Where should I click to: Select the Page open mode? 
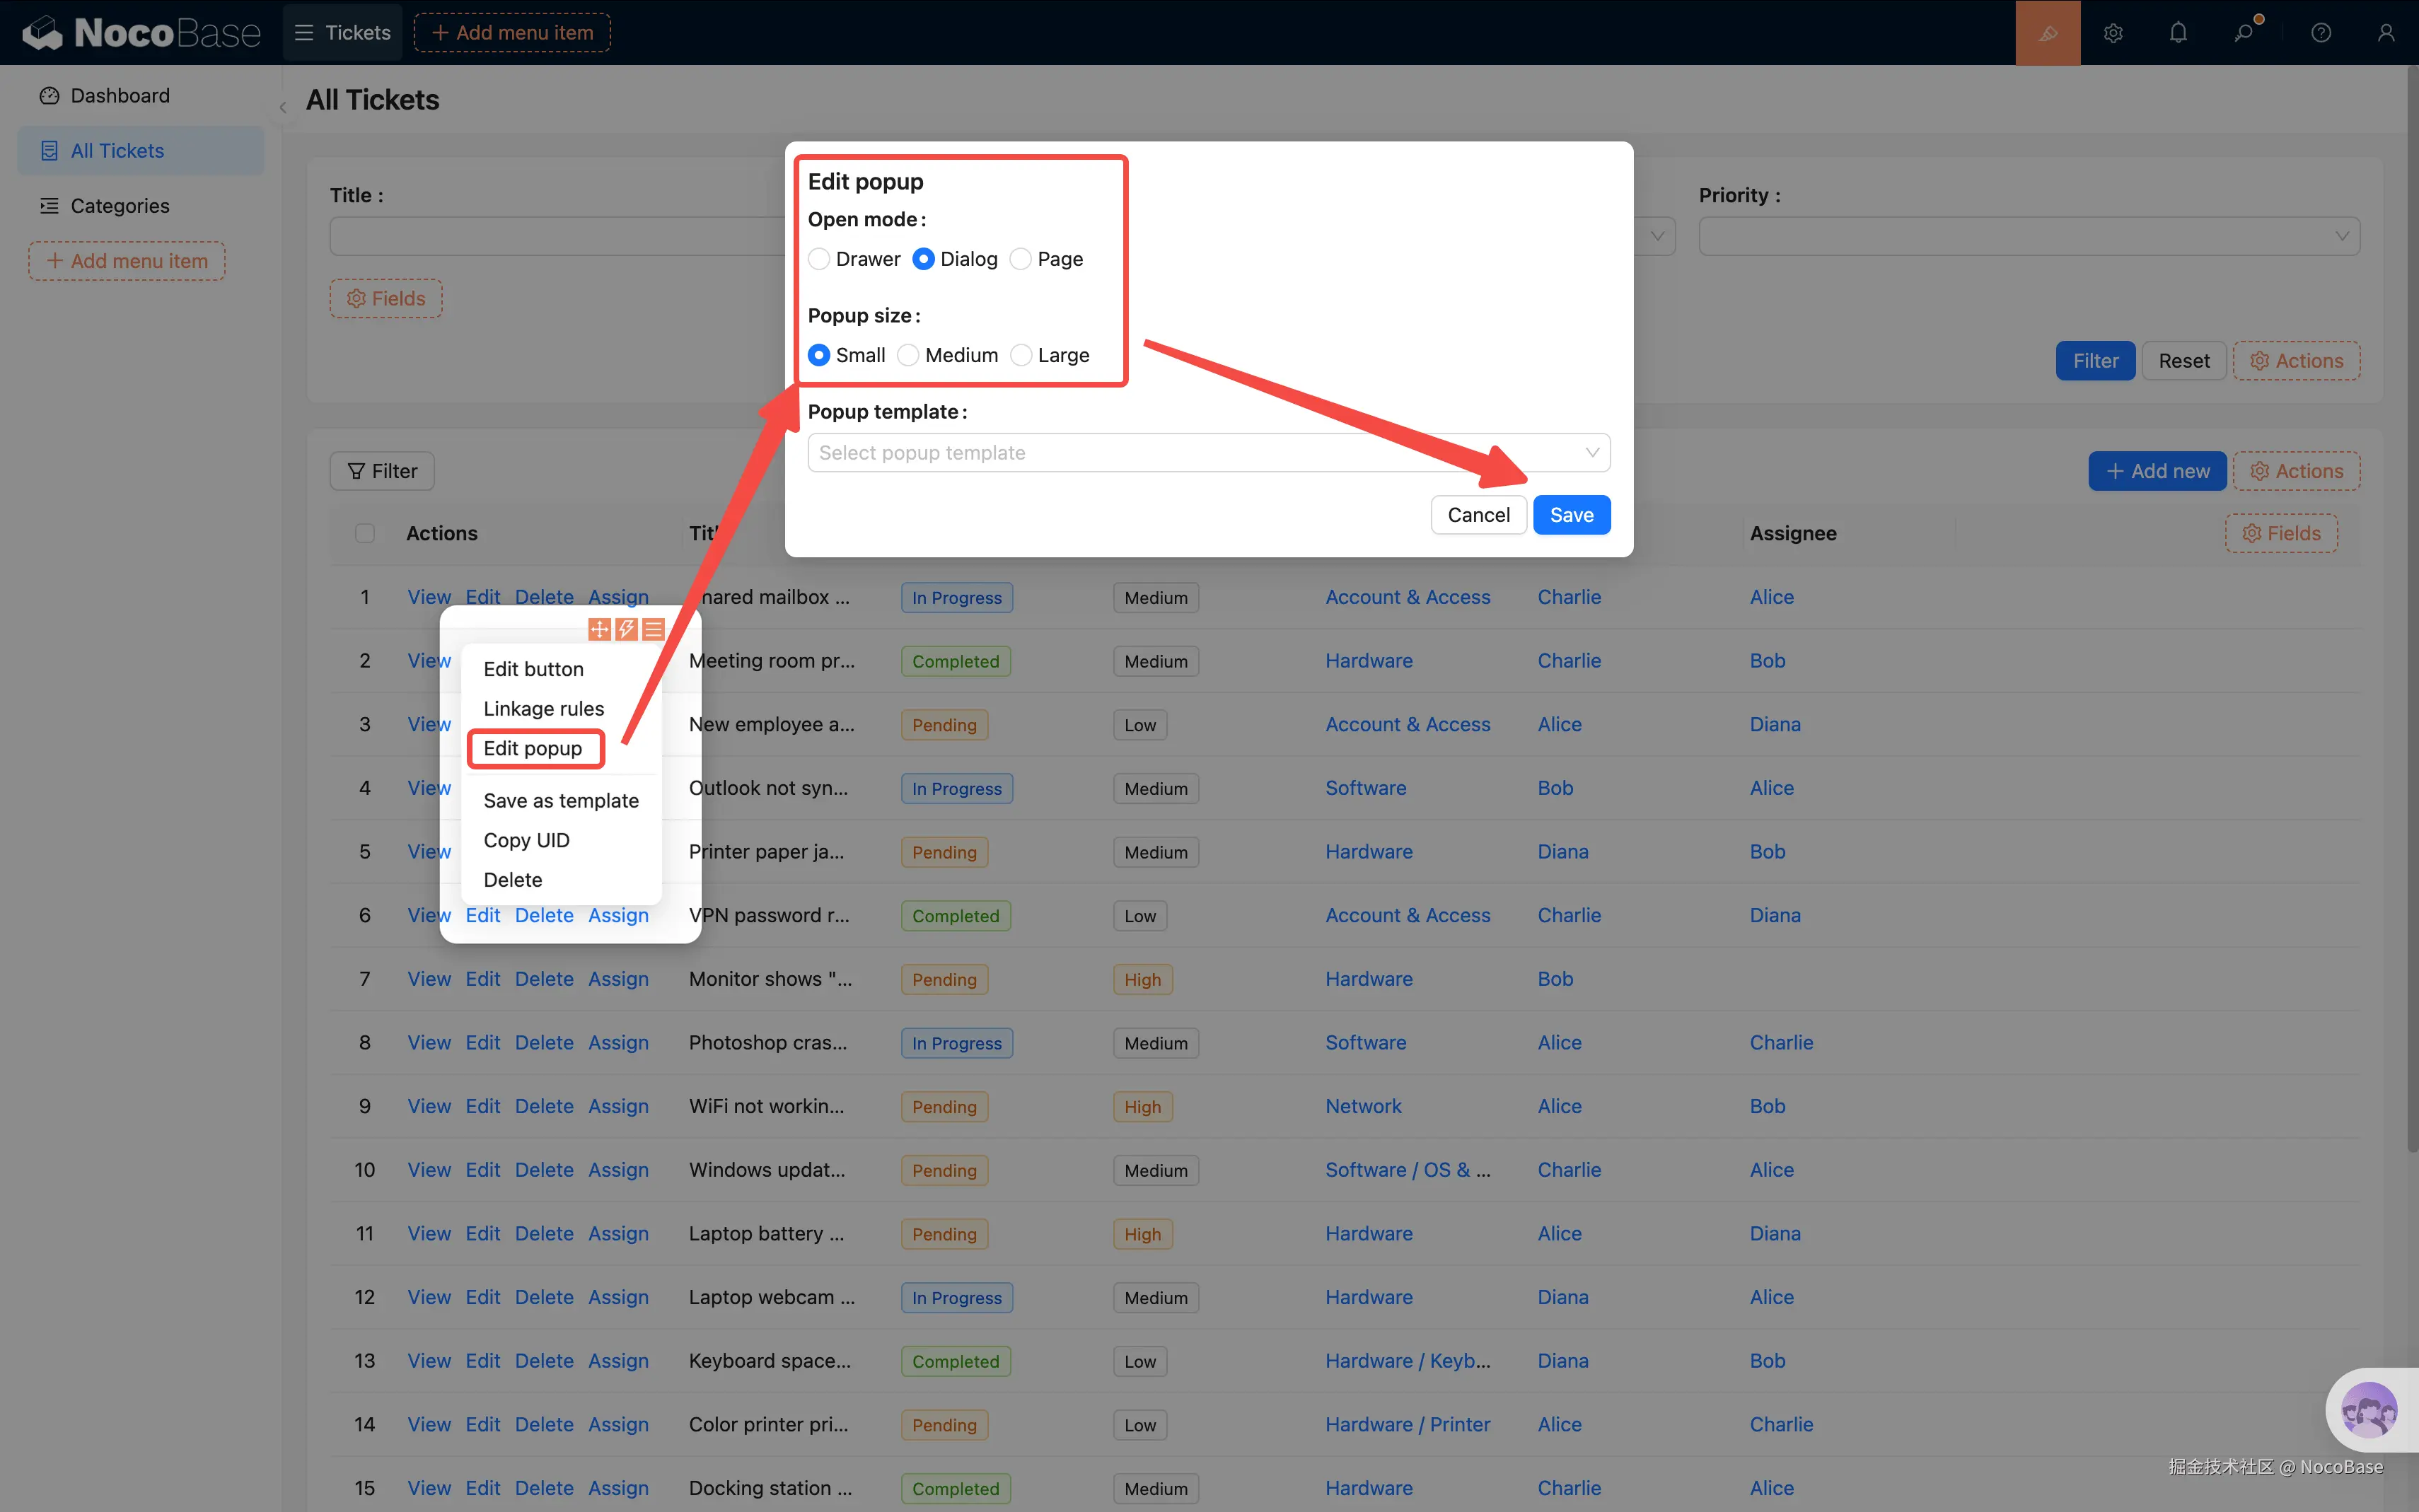coord(1020,259)
